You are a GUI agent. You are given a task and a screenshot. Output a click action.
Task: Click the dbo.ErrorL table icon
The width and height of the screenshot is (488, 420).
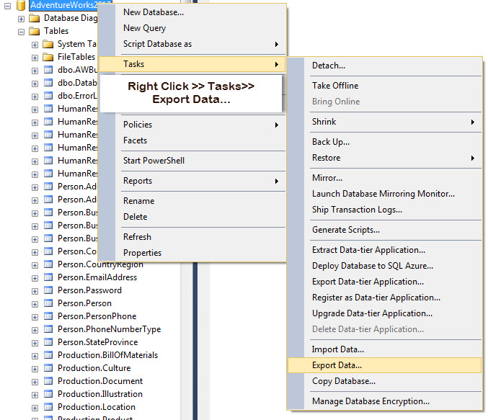pos(48,96)
